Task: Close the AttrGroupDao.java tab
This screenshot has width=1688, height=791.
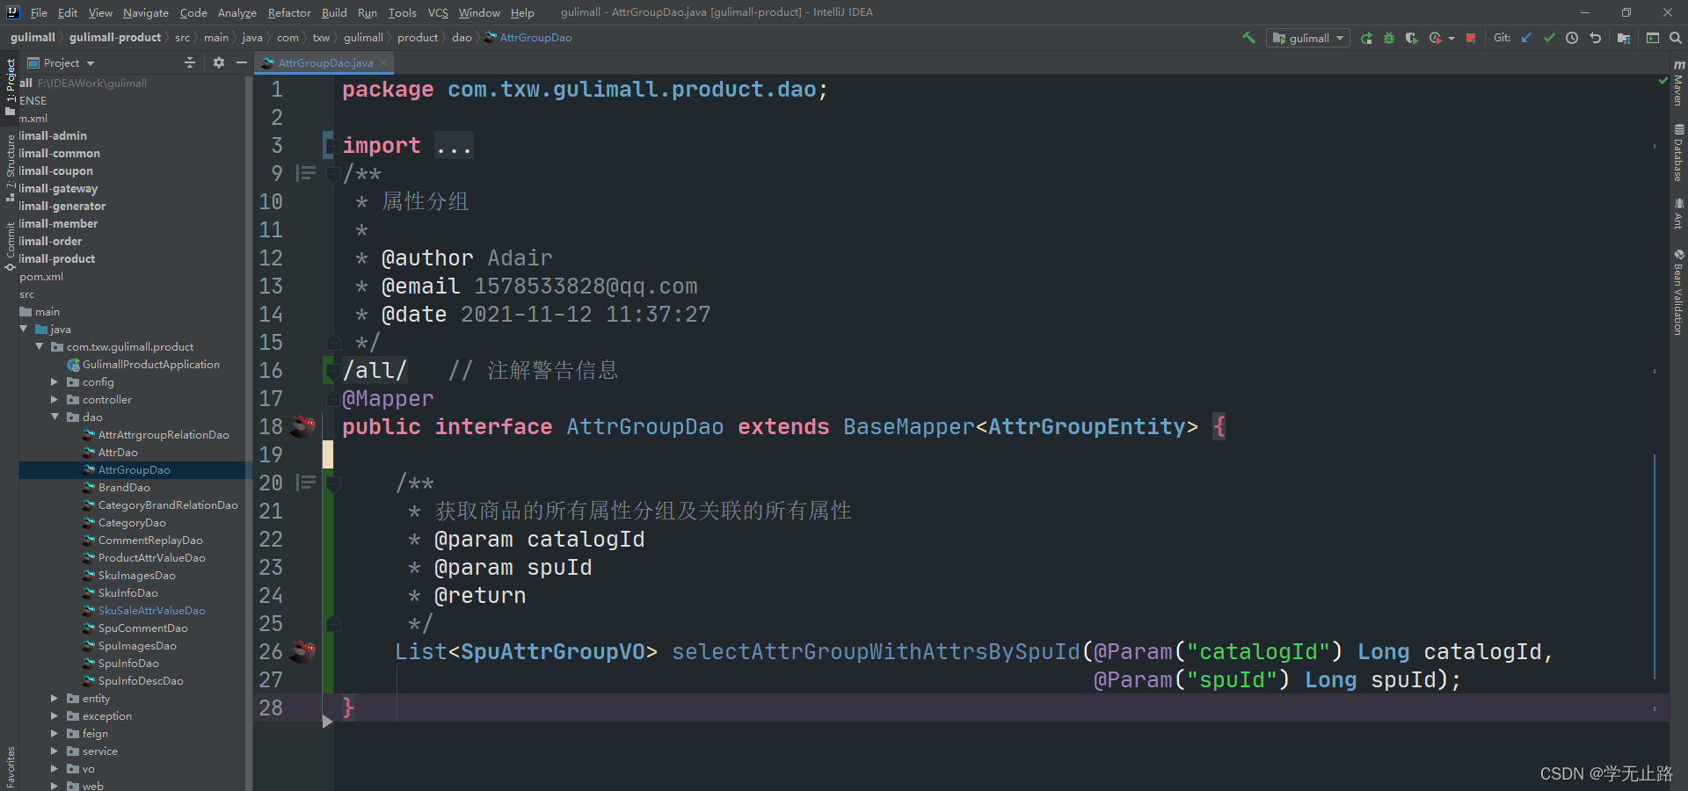Action: (383, 62)
